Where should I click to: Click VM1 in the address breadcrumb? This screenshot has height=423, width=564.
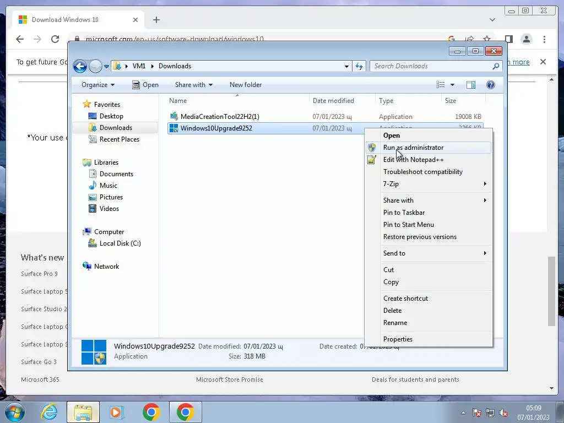[139, 66]
